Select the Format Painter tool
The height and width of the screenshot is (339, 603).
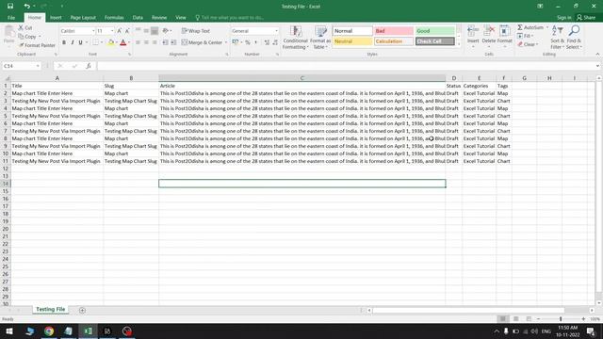coord(38,45)
